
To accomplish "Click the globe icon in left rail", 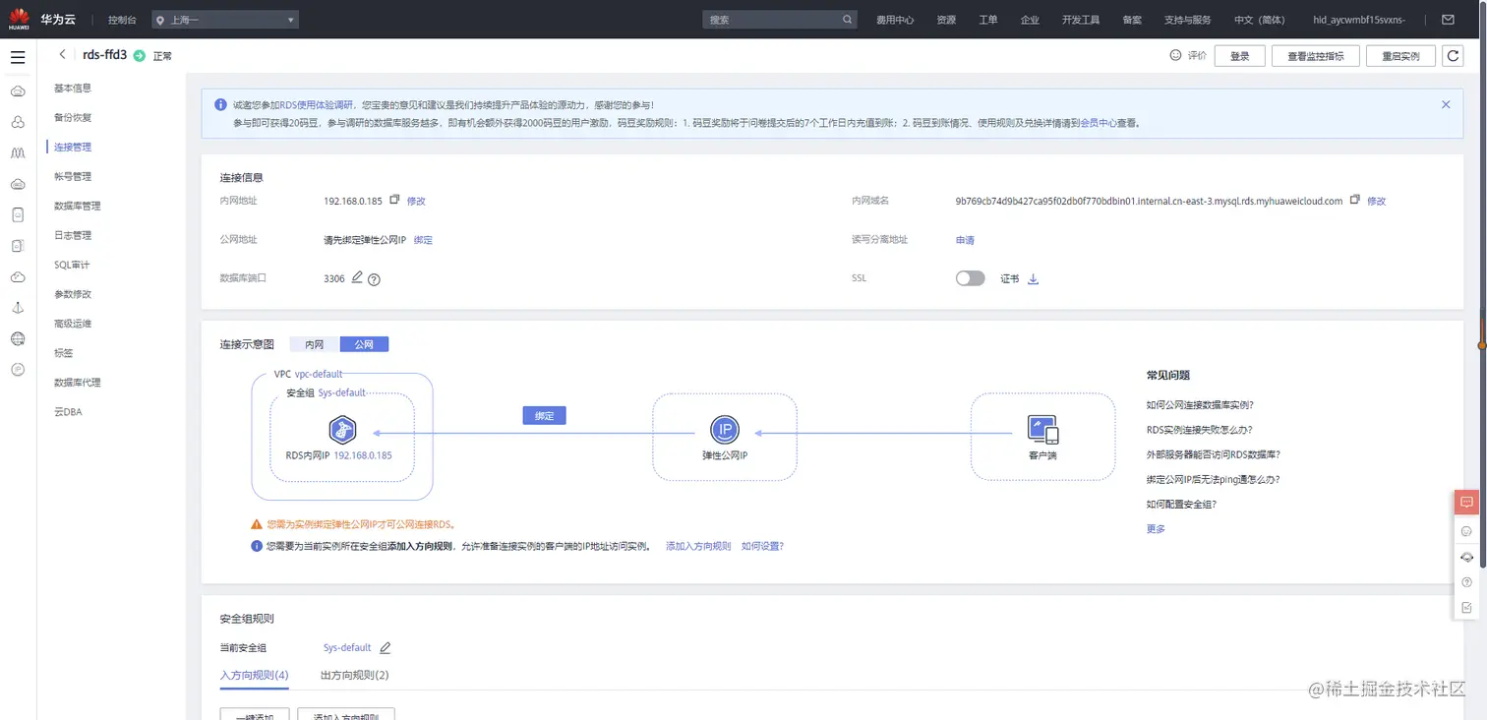I will [x=18, y=338].
